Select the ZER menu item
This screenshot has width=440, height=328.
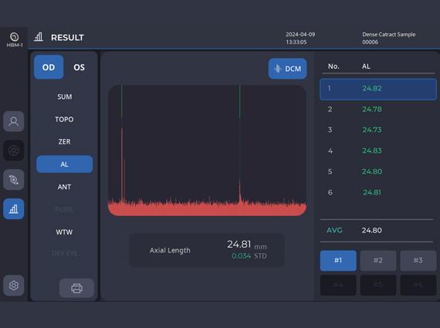(x=64, y=142)
